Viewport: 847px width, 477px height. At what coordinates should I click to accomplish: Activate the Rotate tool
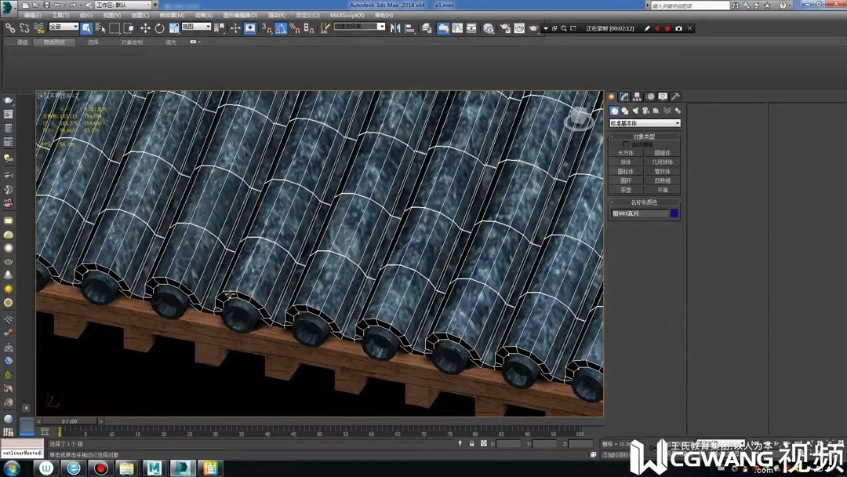pos(159,28)
